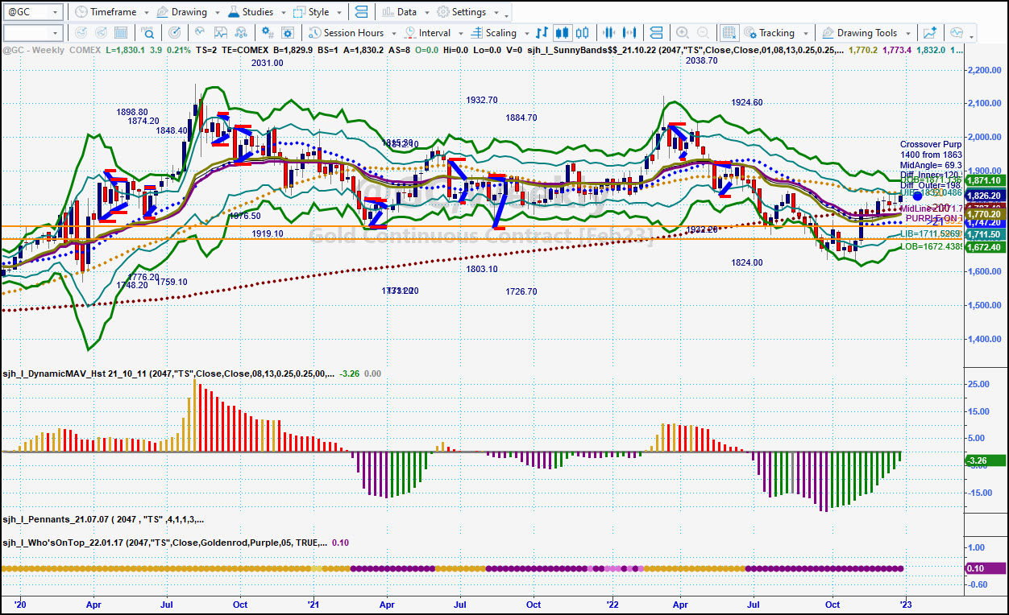Open the Data menu
The width and height of the screenshot is (1009, 615).
(x=400, y=12)
